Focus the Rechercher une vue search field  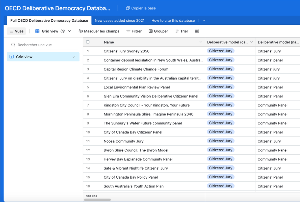(43, 45)
